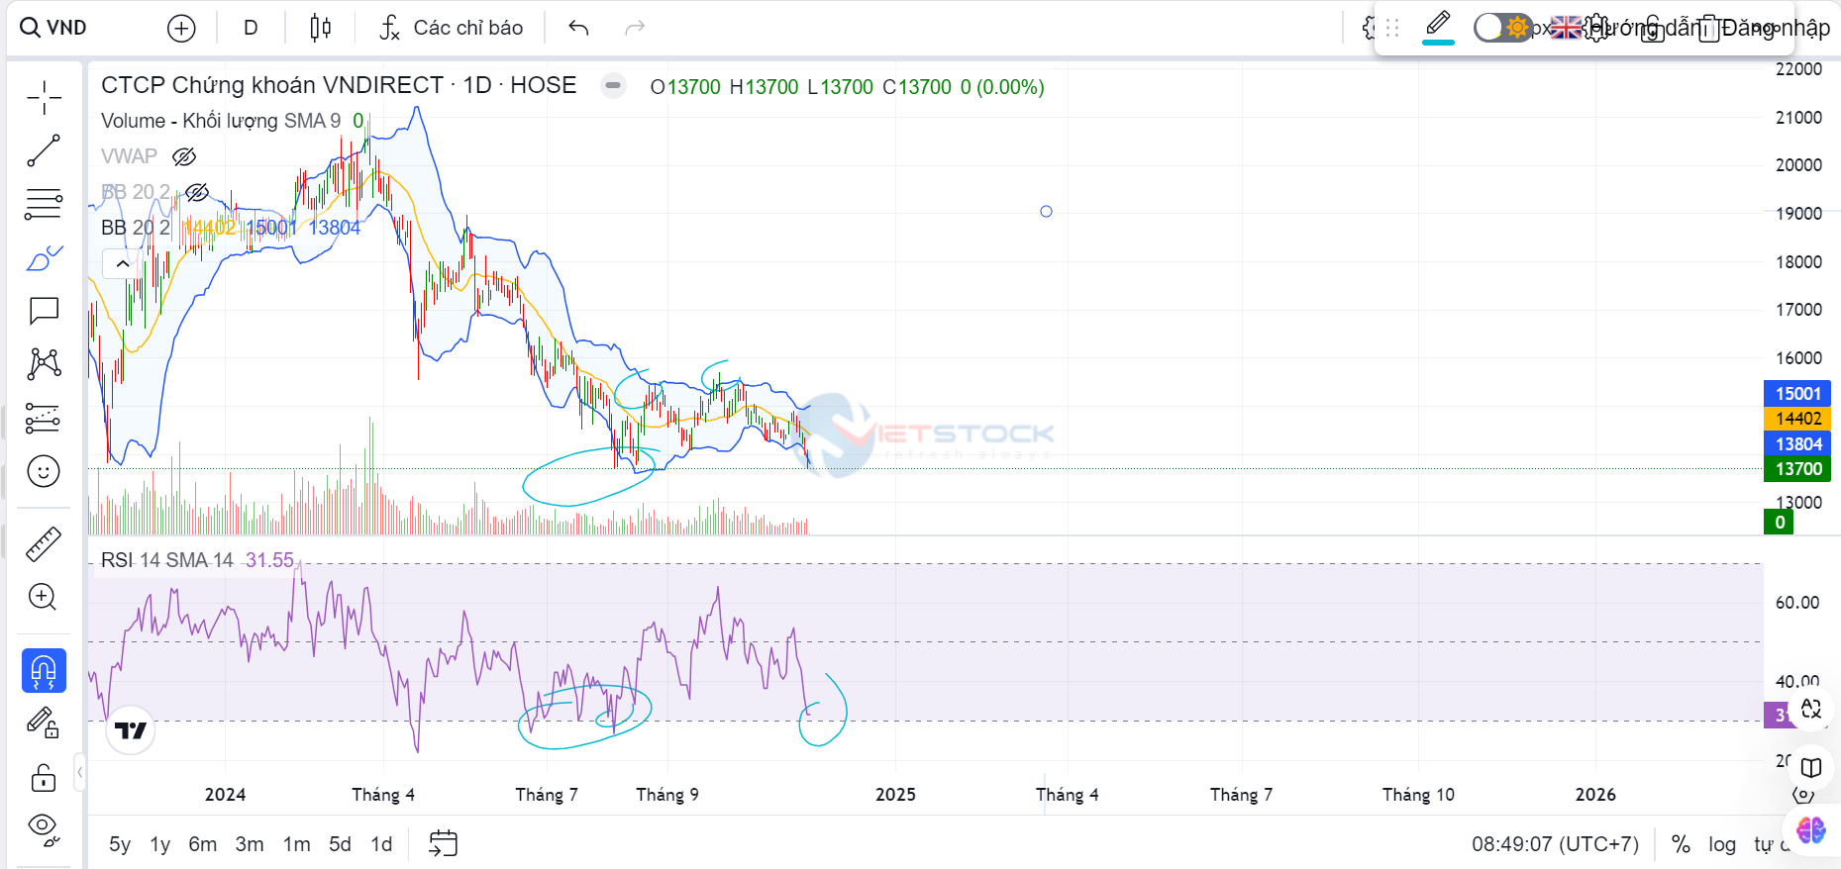Toggle stay-in-drawing-mode pencil lock
This screenshot has height=869, width=1841.
pyautogui.click(x=44, y=724)
